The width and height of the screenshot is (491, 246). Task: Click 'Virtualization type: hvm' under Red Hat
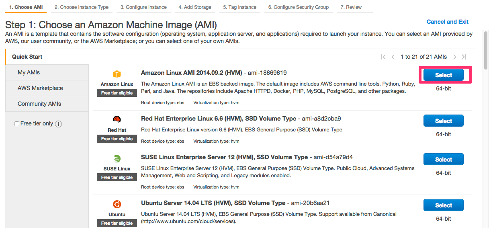(216, 141)
